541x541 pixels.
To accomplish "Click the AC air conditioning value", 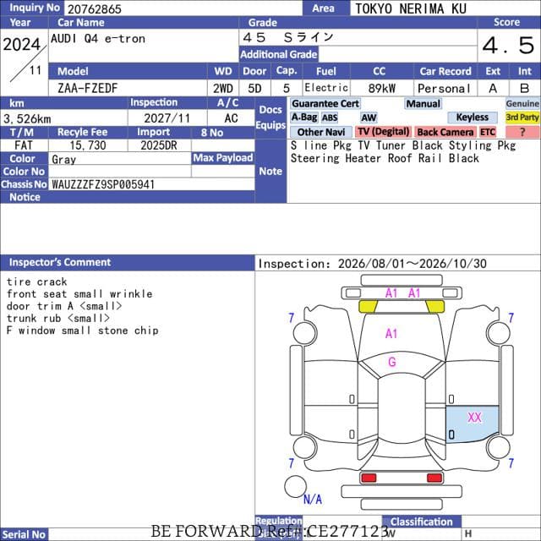I will (231, 118).
